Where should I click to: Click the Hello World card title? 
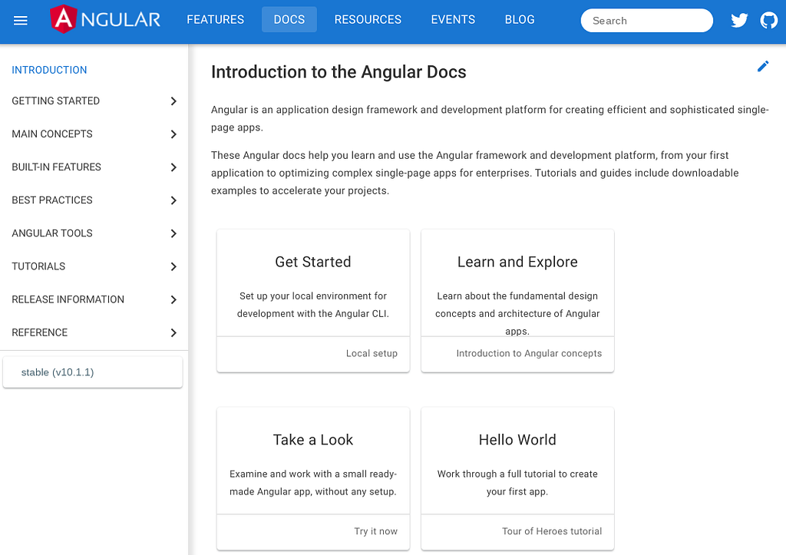click(x=517, y=440)
